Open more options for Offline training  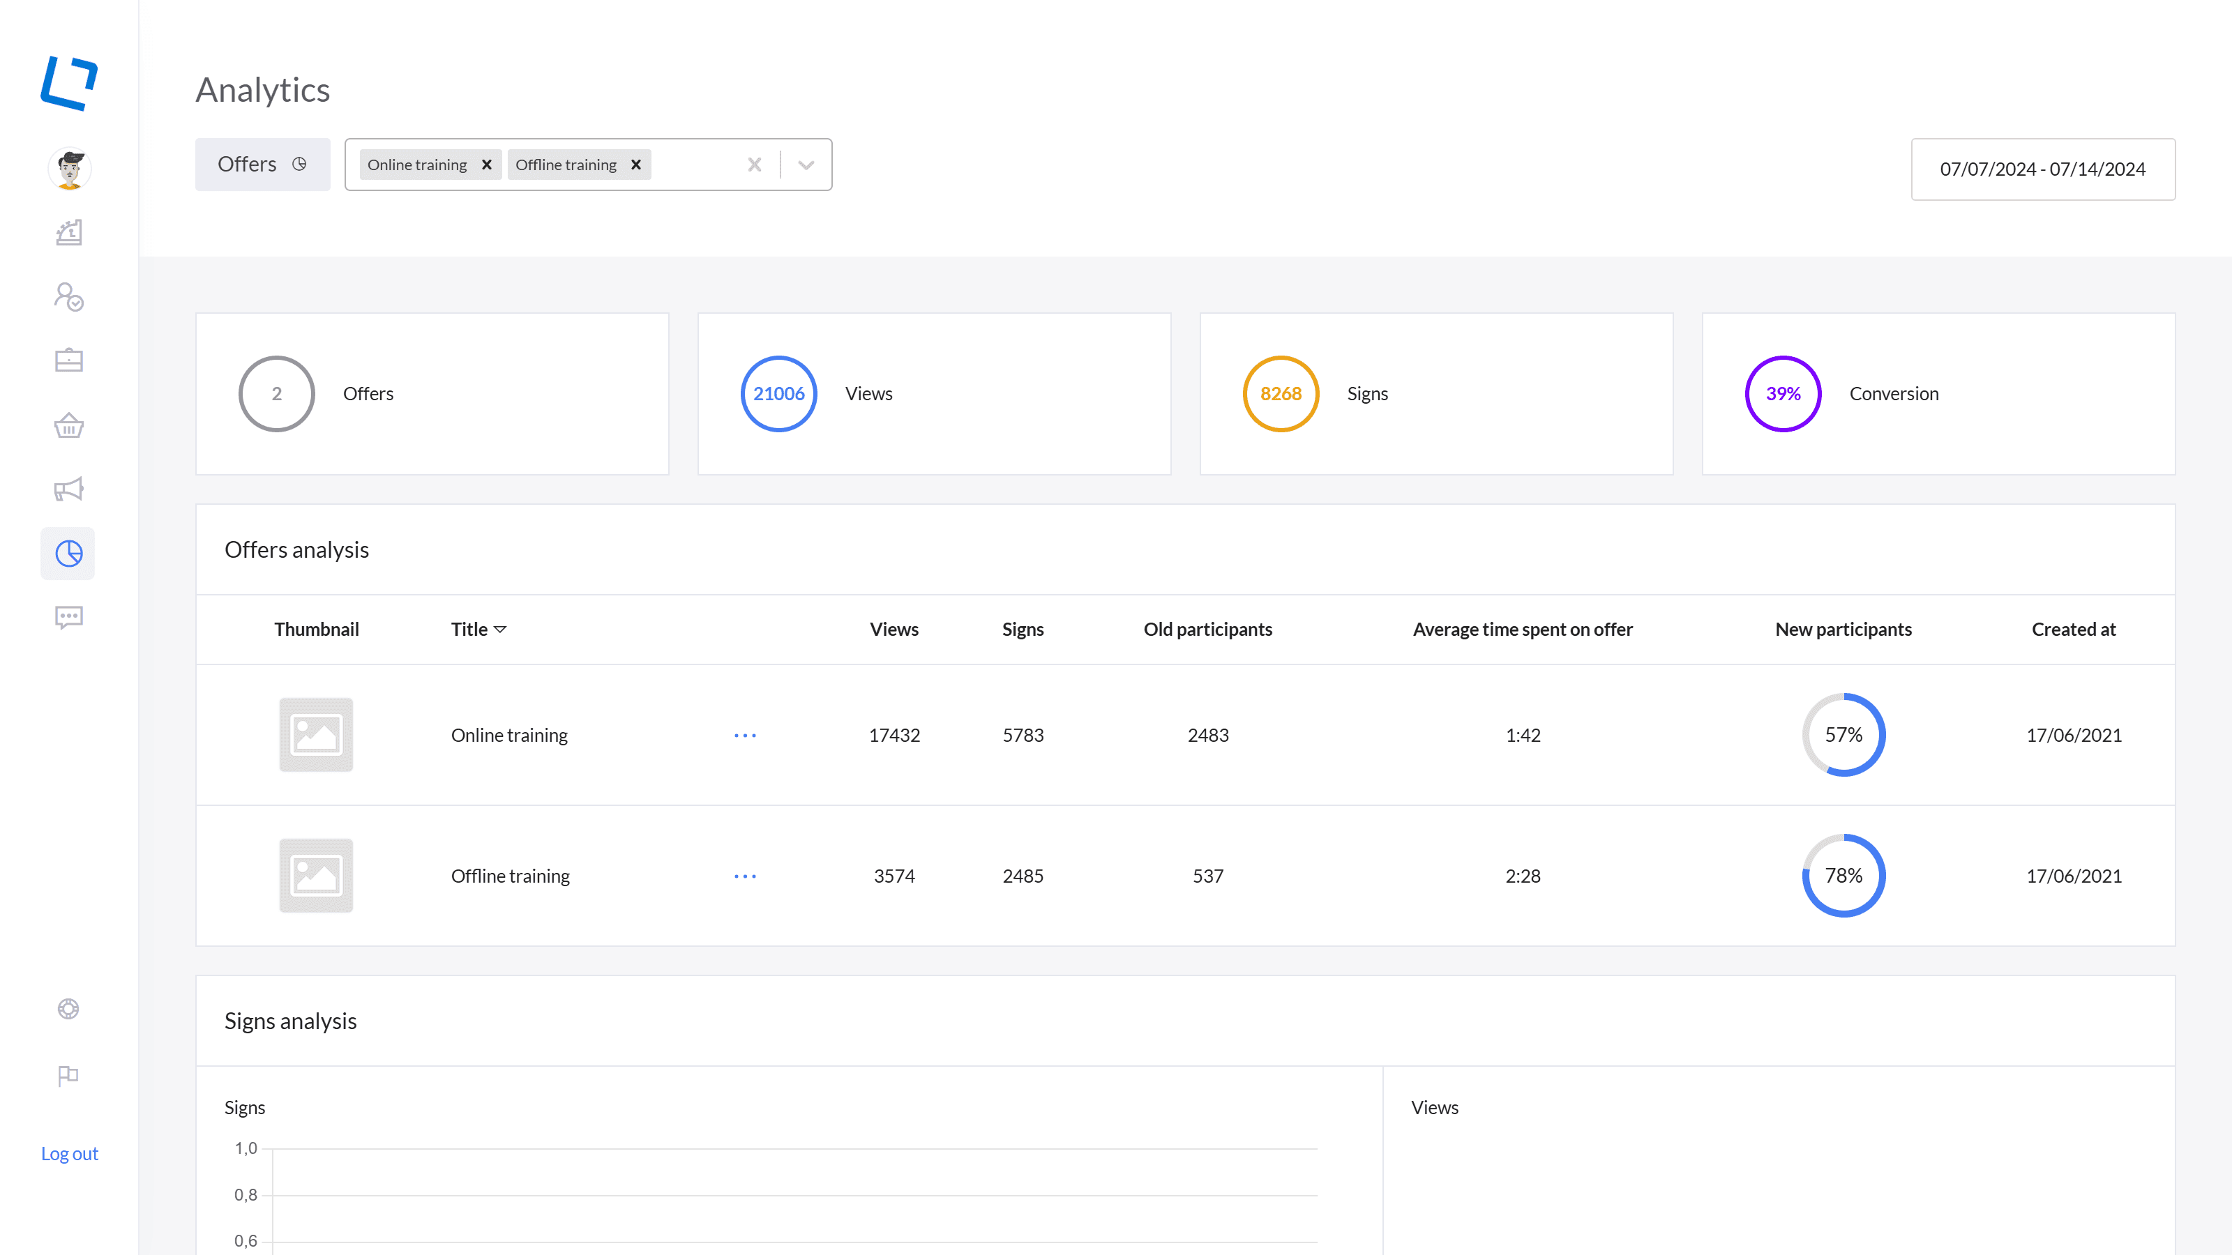(745, 876)
